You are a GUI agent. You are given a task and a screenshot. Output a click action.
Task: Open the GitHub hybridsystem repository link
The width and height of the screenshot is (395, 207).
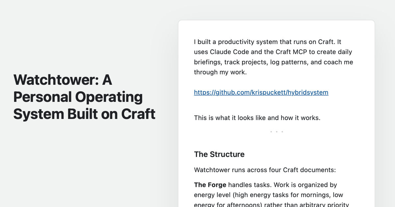(x=261, y=92)
